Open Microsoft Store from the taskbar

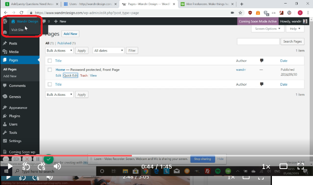(x=135, y=171)
